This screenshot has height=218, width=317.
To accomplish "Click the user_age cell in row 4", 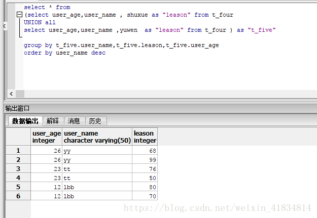I will click(x=47, y=178).
